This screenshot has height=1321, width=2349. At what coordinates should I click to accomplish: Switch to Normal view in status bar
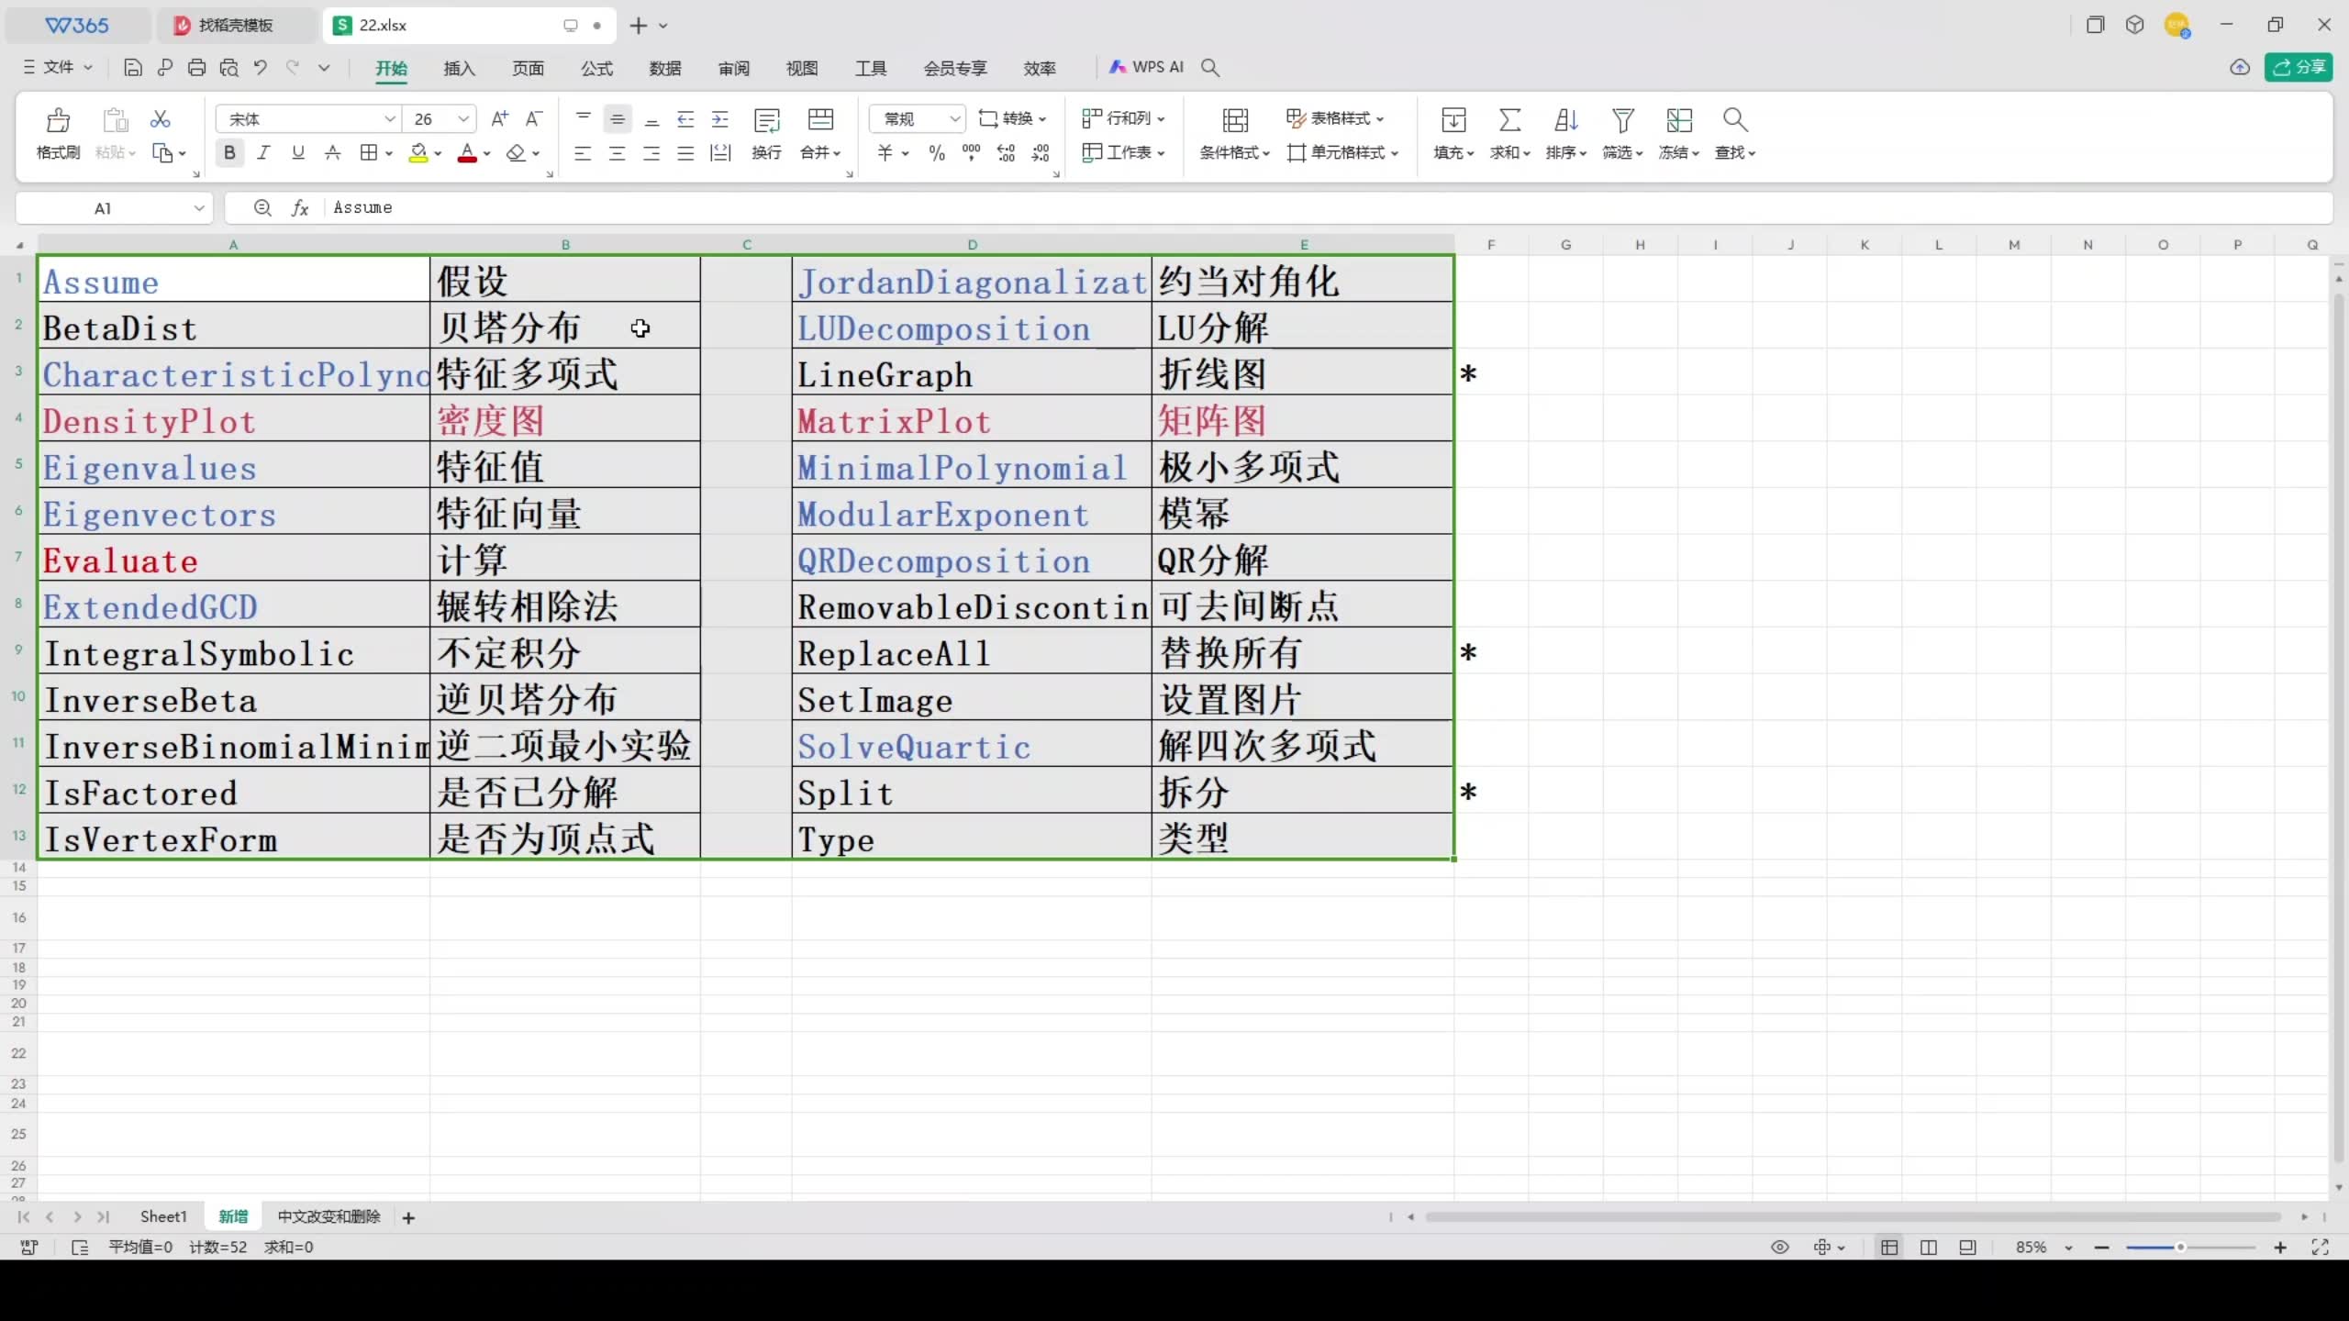pyautogui.click(x=1889, y=1247)
